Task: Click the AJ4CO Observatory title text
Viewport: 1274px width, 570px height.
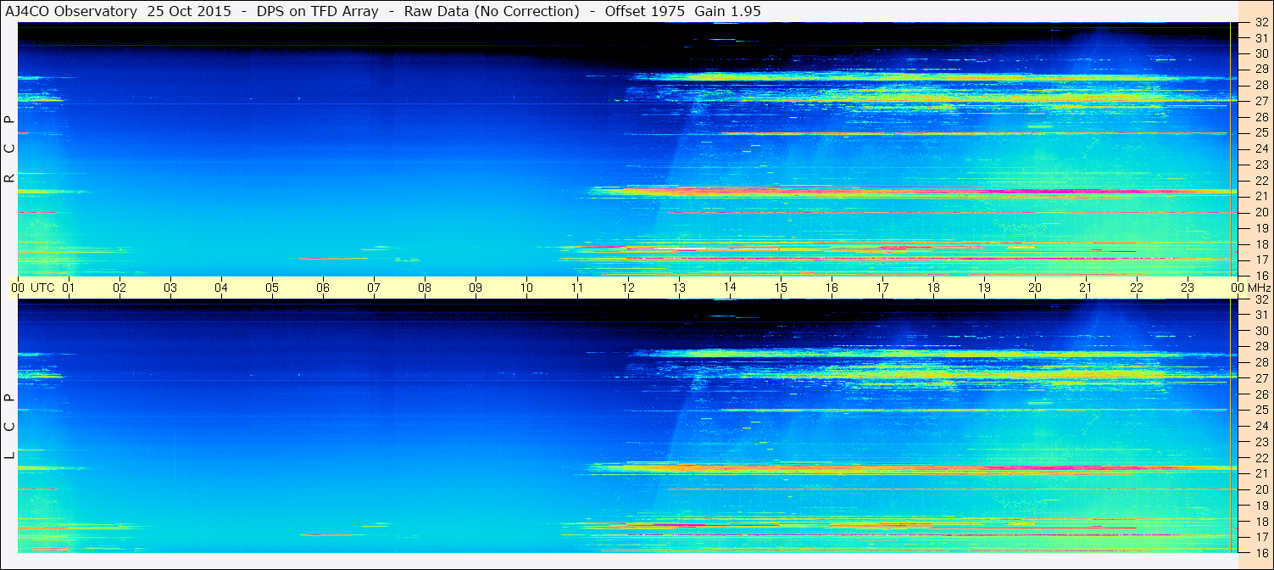Action: tap(72, 11)
